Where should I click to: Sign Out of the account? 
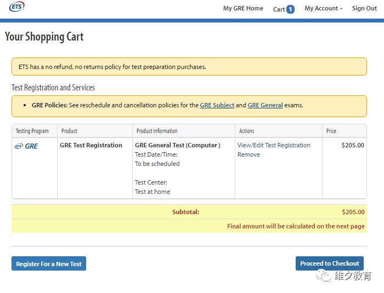pos(364,9)
